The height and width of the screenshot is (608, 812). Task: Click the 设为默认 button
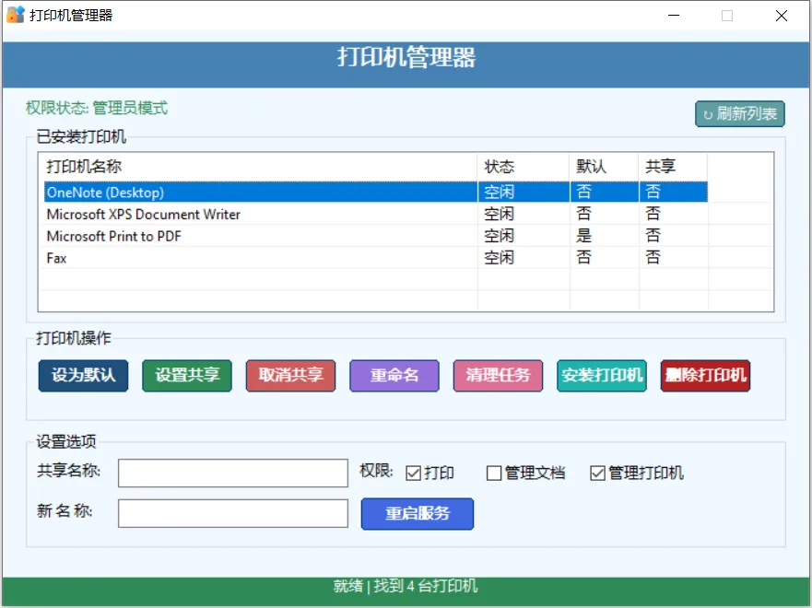pos(83,376)
